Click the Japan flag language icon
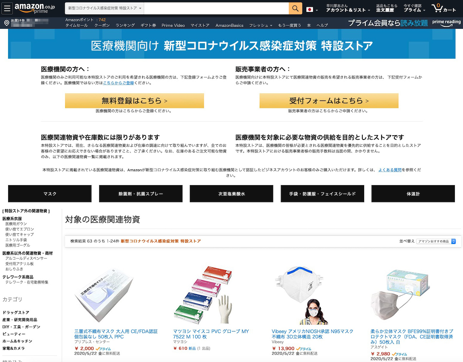This screenshot has height=362, width=463. 309,9
